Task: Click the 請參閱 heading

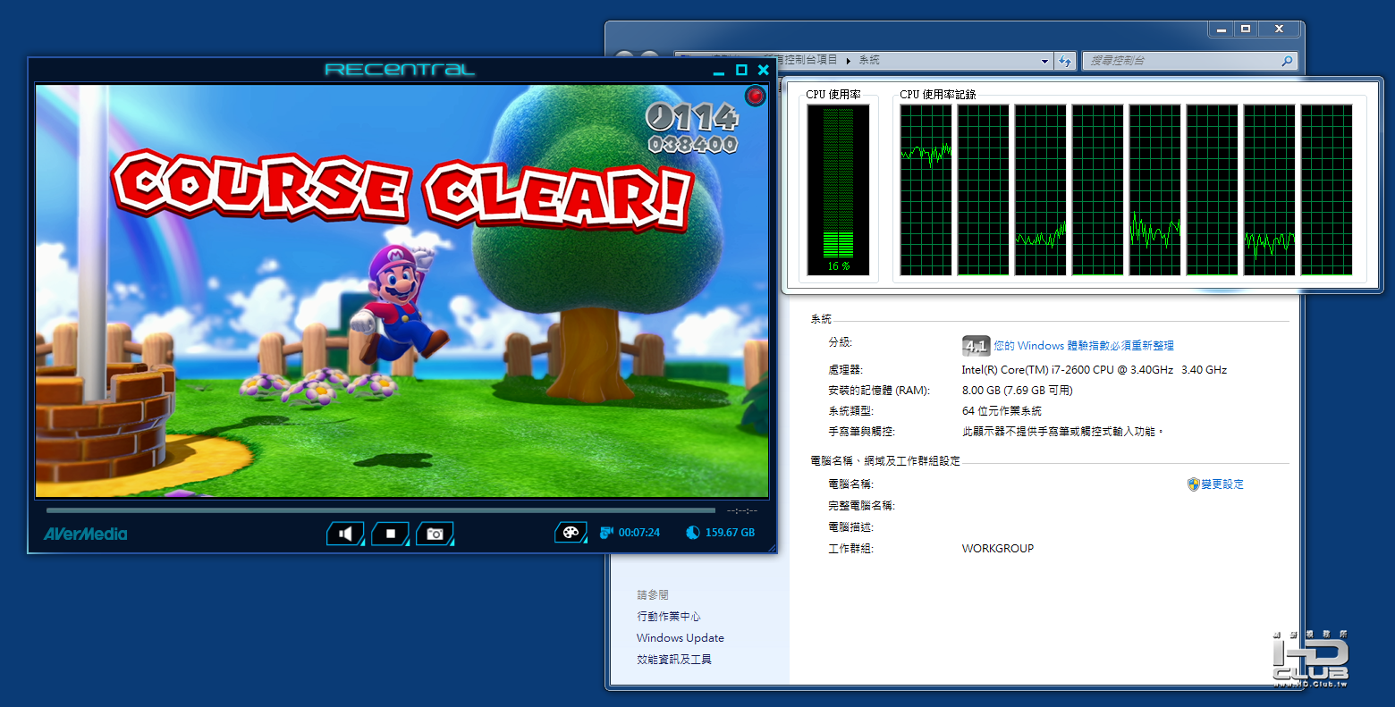Action: click(x=653, y=595)
